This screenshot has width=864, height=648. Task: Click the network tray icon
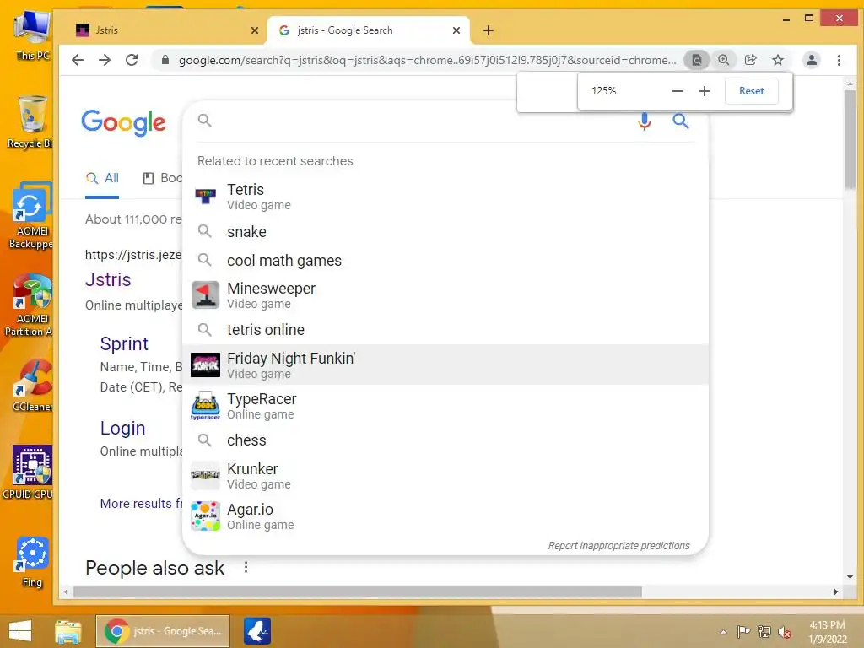764,631
